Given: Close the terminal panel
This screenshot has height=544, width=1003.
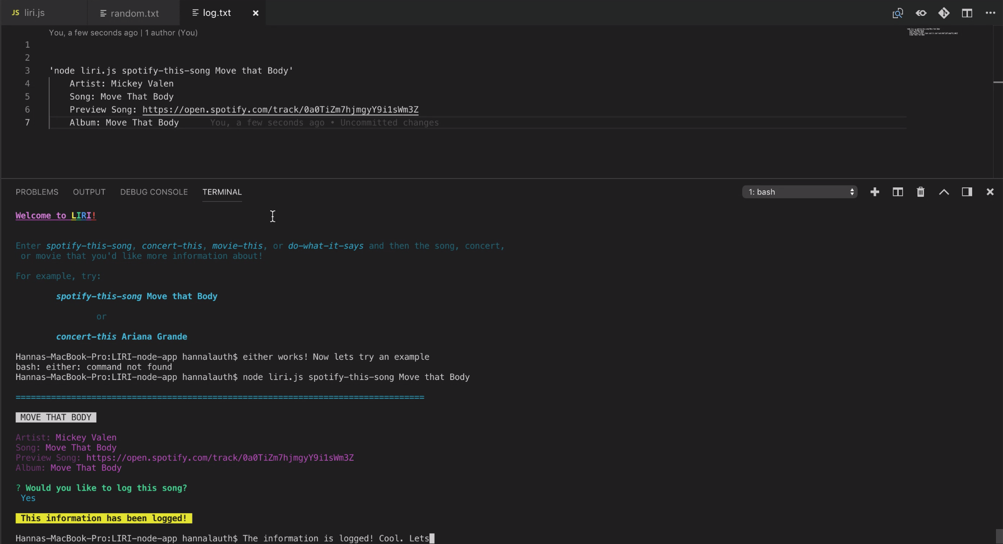Looking at the screenshot, I should [x=989, y=192].
